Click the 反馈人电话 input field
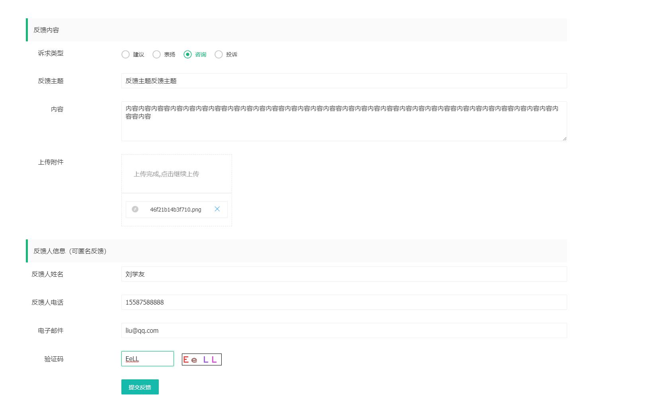Screen dimensions: 665x406 344,302
